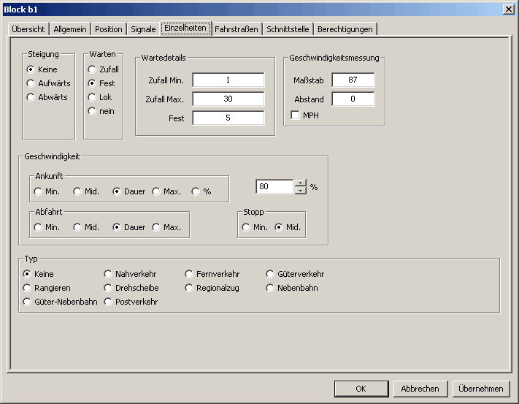Enable the MPH checkbox
This screenshot has height=404, width=519.
[x=296, y=115]
